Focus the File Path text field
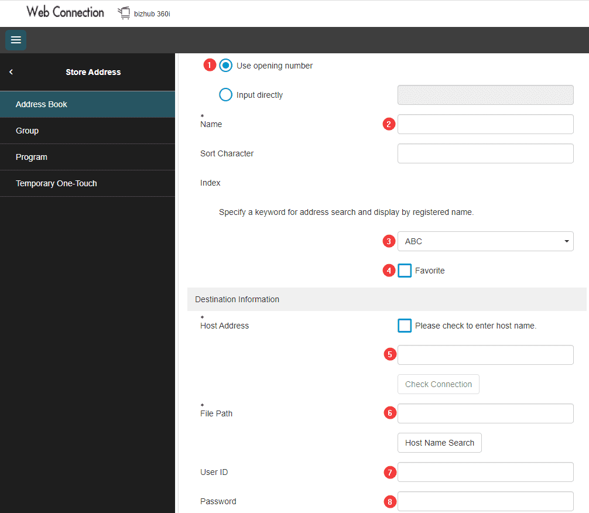Viewport: 589px width, 513px height. [485, 413]
